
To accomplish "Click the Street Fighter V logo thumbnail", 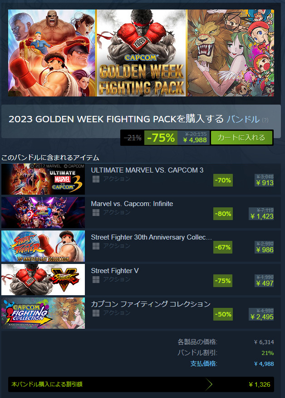I will point(43,280).
